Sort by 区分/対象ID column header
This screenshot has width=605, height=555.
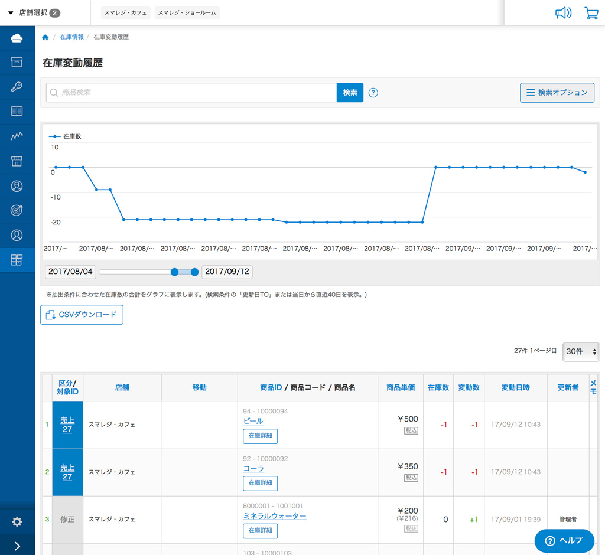[67, 387]
